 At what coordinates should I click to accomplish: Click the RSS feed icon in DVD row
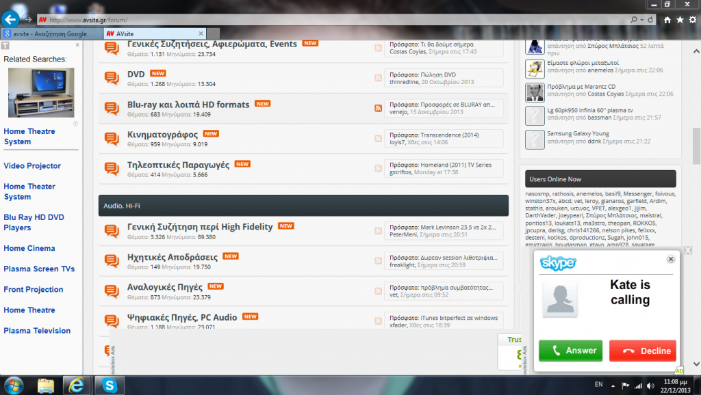pyautogui.click(x=378, y=78)
